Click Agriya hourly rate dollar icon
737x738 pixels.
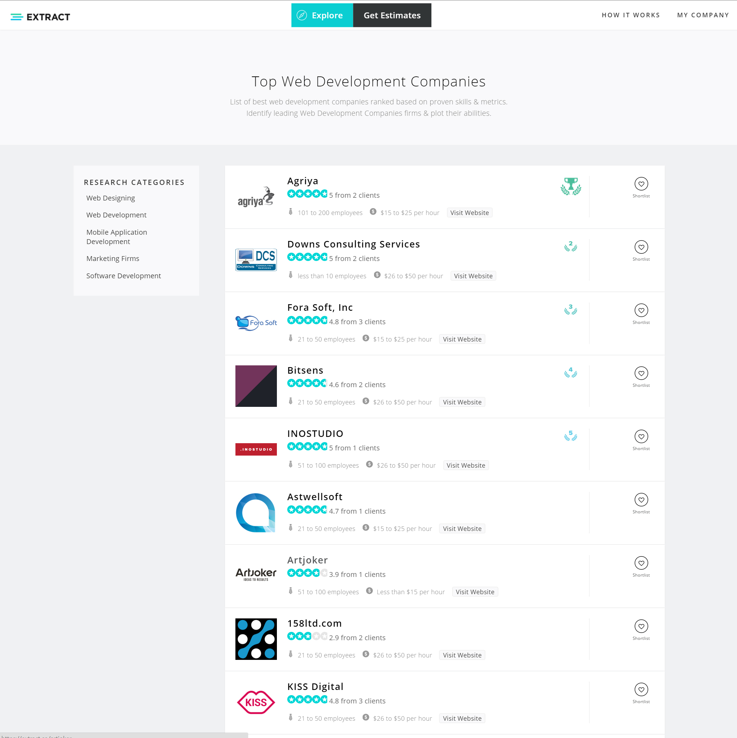pyautogui.click(x=373, y=212)
